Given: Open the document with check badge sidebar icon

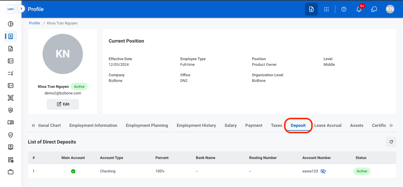Looking at the screenshot, I should click(x=11, y=160).
